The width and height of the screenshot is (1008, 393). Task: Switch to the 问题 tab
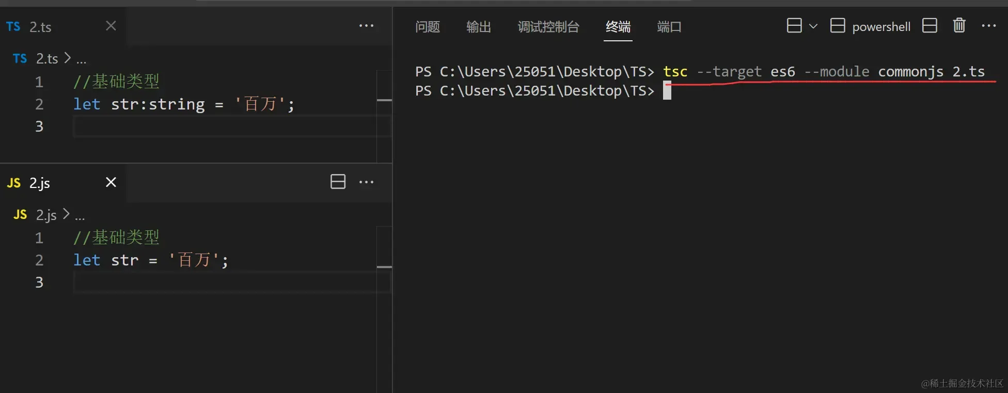[428, 27]
